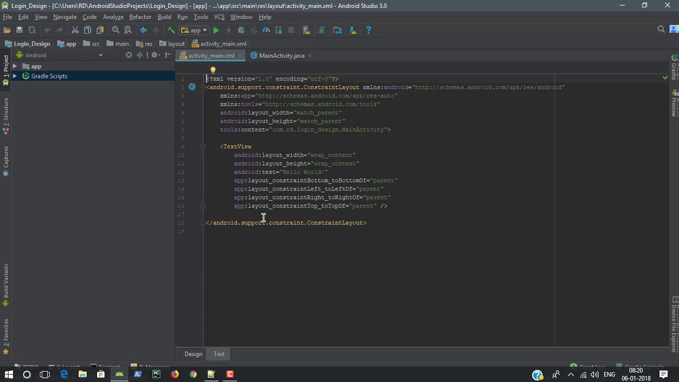Click the Cut scissors icon in toolbar
Viewport: 679px width, 382px height.
[x=75, y=30]
